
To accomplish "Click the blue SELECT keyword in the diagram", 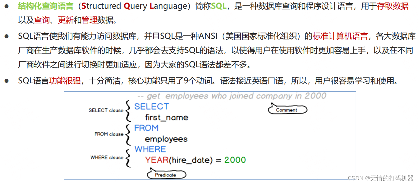I will pos(151,107).
